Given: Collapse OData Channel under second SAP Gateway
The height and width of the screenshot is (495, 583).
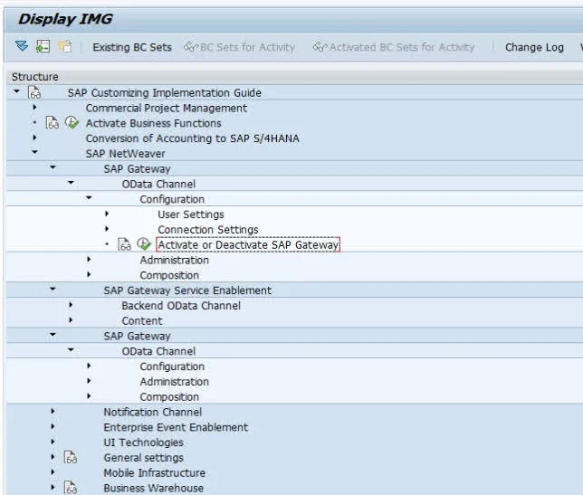Looking at the screenshot, I should click(71, 349).
